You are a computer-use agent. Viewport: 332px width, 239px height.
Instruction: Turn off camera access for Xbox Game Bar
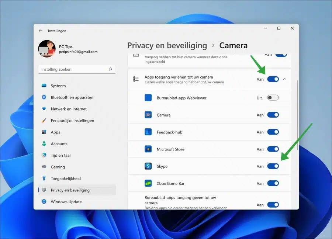point(273,183)
